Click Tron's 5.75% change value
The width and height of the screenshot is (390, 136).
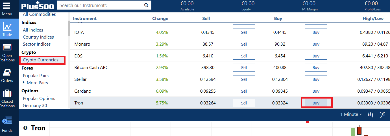tap(162, 103)
